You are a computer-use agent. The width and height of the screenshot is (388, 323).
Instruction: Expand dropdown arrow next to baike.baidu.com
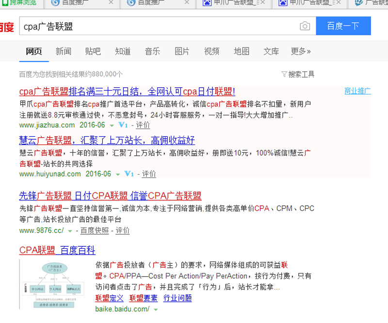(156, 309)
